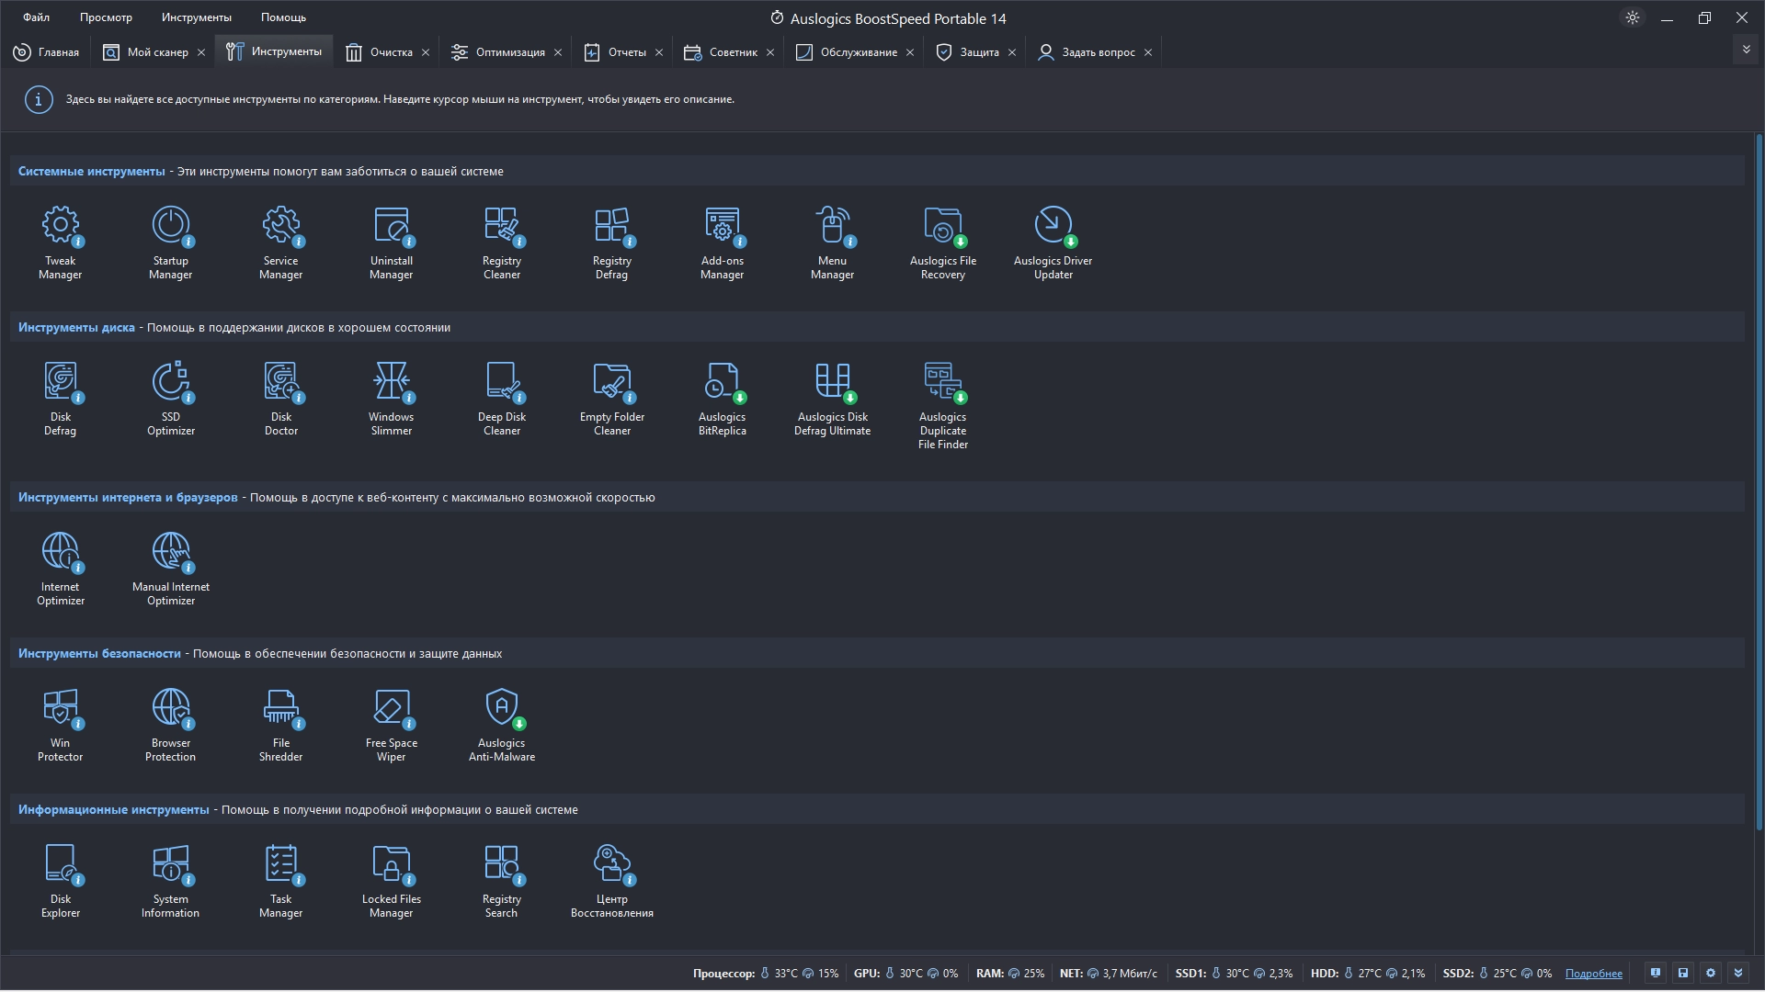The image size is (1765, 992).
Task: Switch to the Мой сканер tab
Action: point(156,52)
